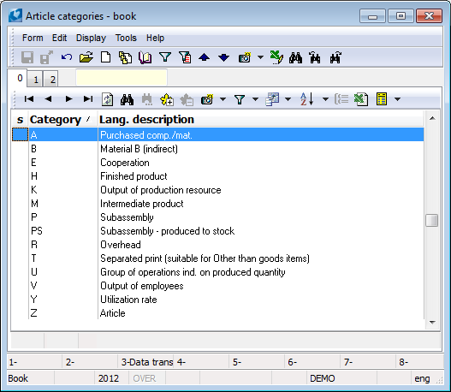Click the stacked windows columns icon

tap(272, 99)
